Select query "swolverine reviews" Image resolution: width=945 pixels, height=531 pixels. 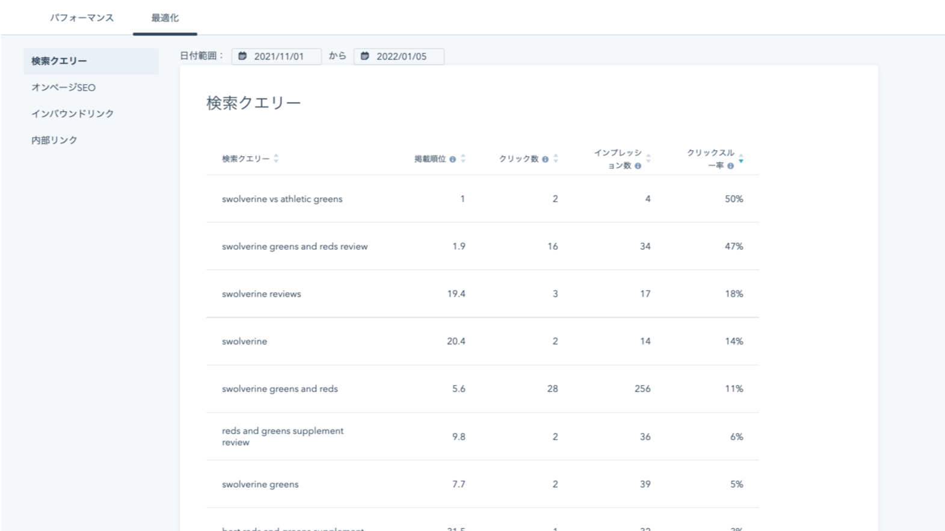(x=261, y=294)
